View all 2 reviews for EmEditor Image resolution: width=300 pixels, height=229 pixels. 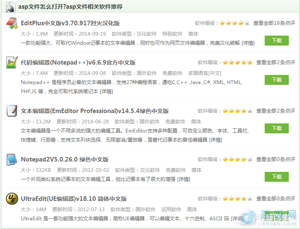(276, 111)
